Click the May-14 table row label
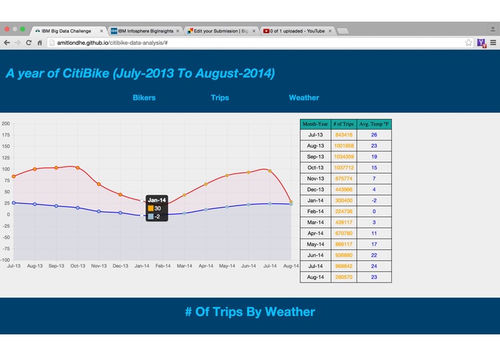Image resolution: width=500 pixels, height=356 pixels. click(315, 244)
